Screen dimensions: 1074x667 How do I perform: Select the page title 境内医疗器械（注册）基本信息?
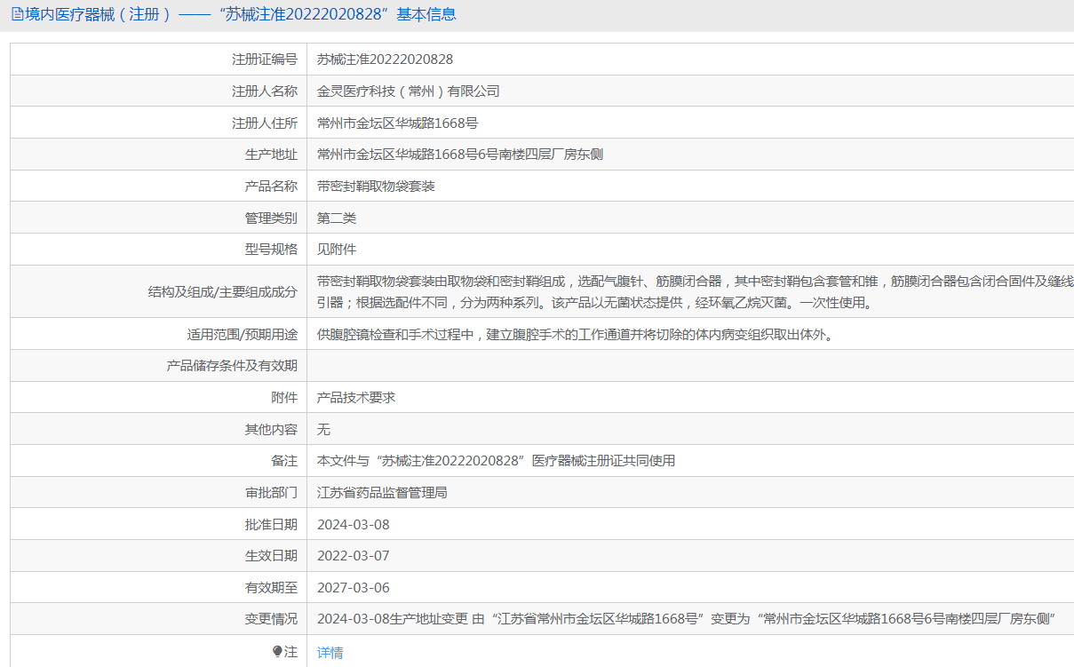tap(241, 14)
